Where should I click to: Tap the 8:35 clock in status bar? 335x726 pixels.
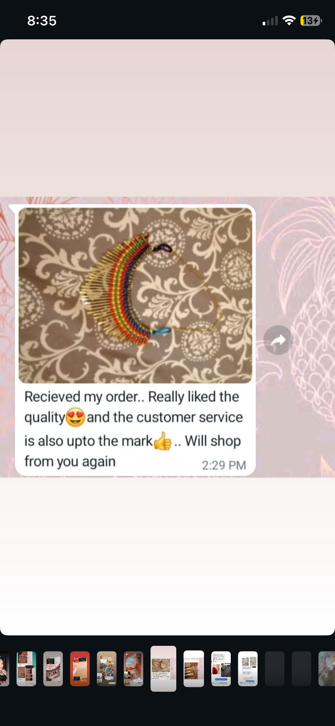42,21
